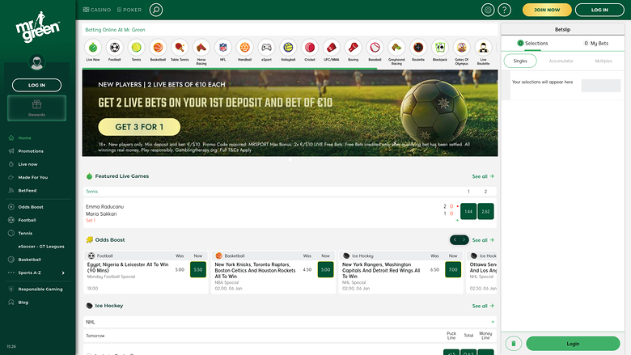Choose the Table Tennis icon
631x355 pixels.
180,48
